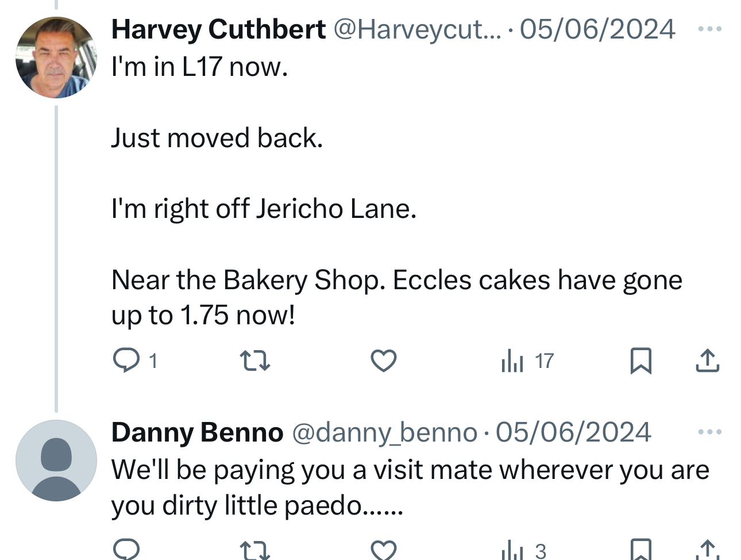Screen dimensions: 741x560
Task: Open the 05/06/2024 timestamp on Harvey's post
Action: coord(597,29)
